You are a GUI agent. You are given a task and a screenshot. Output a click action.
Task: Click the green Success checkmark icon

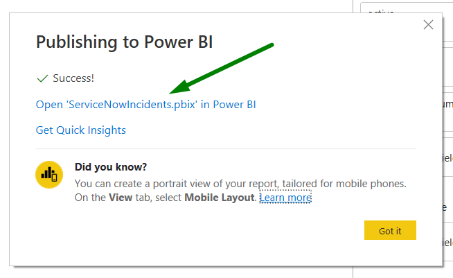(42, 78)
